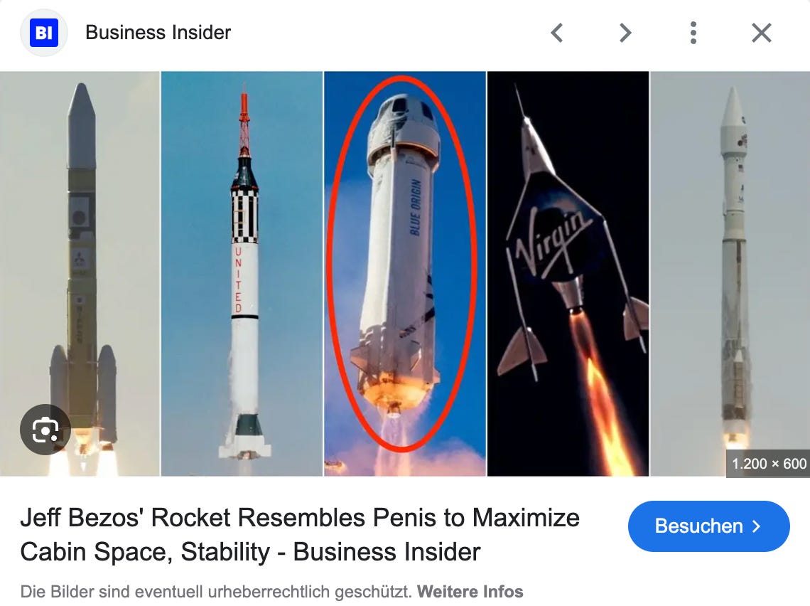Viewport: 810px width, 606px height.
Task: Click the Besuchen button
Action: 709,526
